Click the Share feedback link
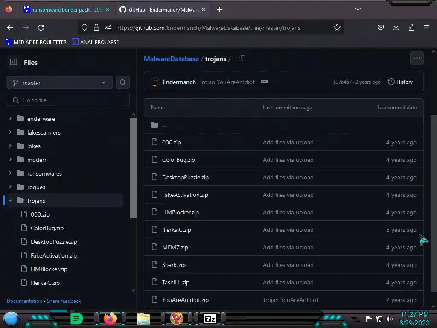 click(64, 301)
